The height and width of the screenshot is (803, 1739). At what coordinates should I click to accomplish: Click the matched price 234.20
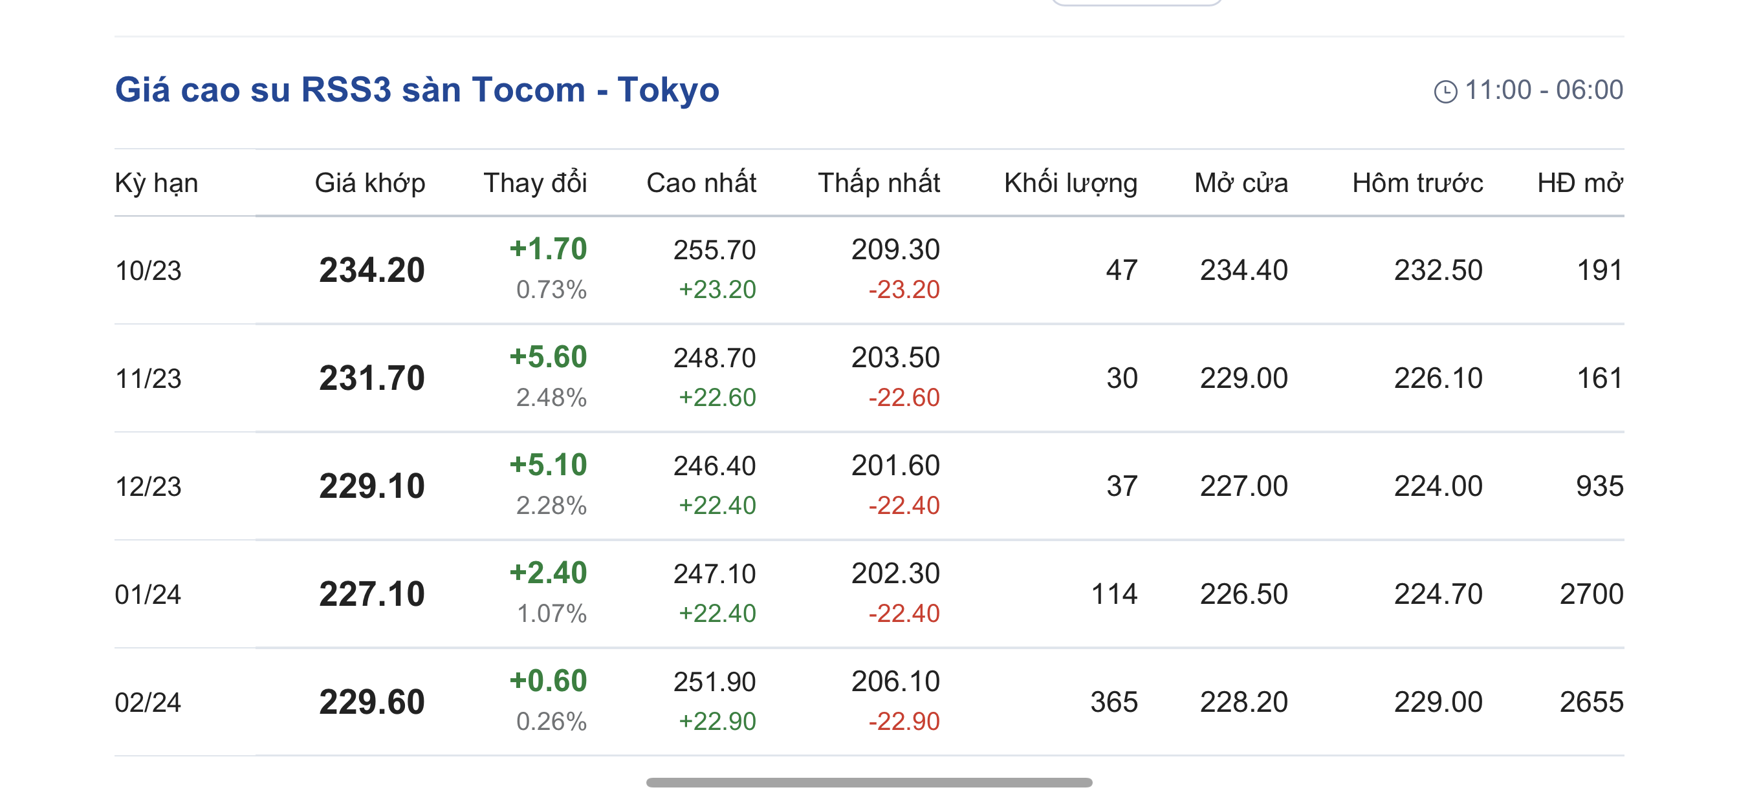tap(371, 270)
